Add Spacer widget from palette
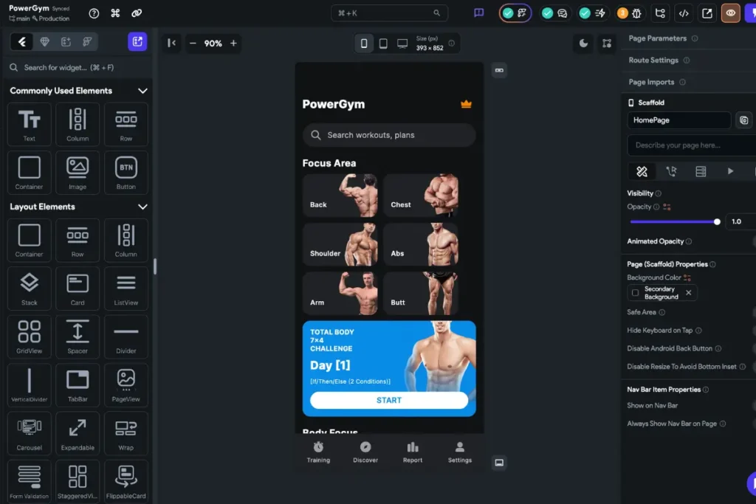The width and height of the screenshot is (756, 504). (x=78, y=336)
